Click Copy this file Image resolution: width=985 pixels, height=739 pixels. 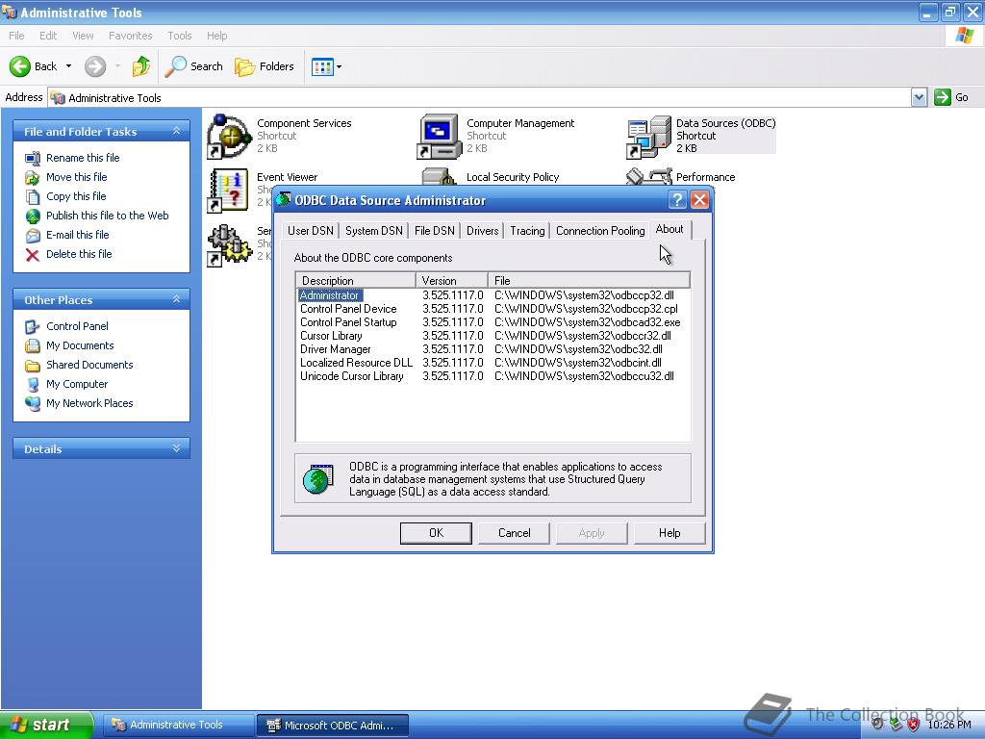click(76, 196)
